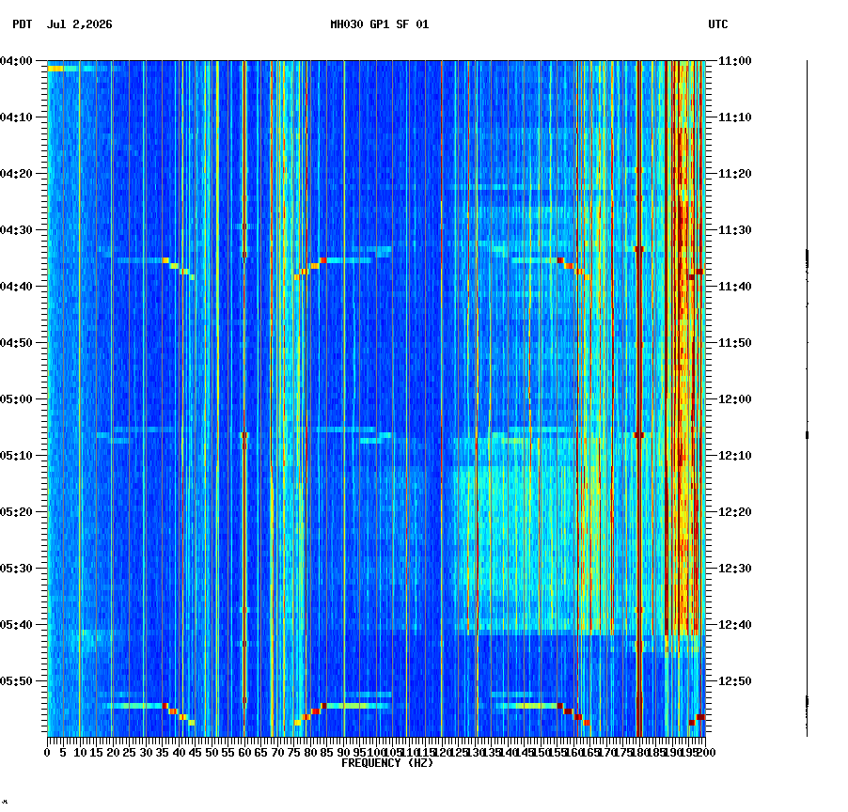The image size is (848, 812).
Task: Click the 05:20 PDT time label
Action: pos(16,511)
